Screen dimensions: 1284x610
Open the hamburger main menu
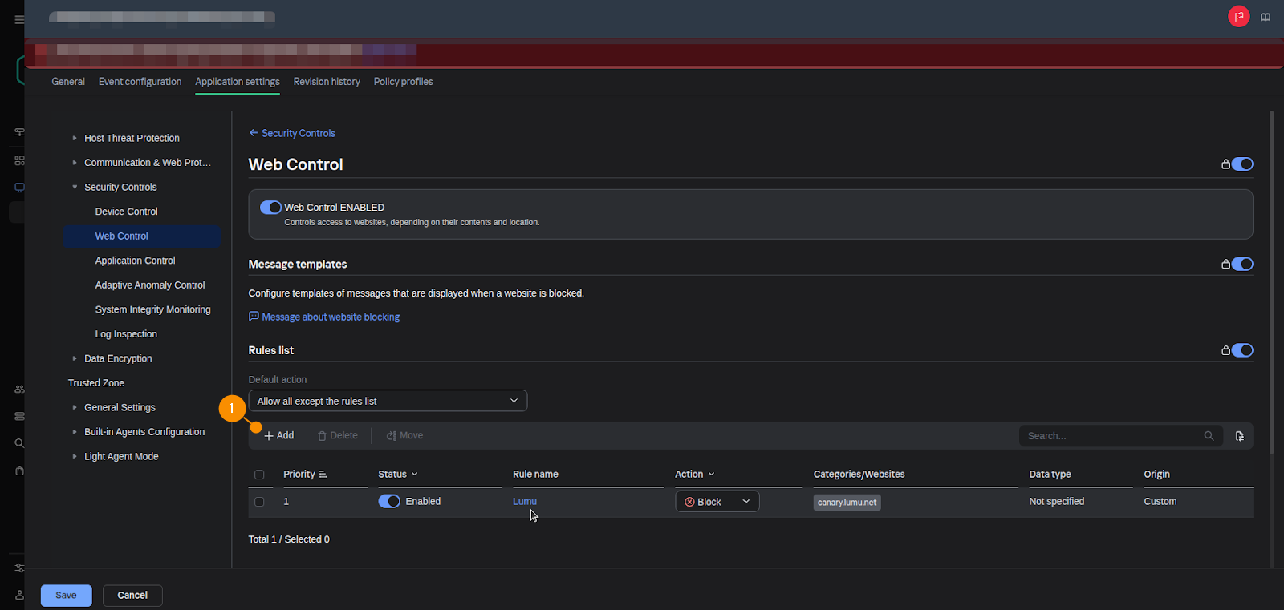click(19, 19)
